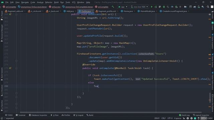Image resolution: width=214 pixels, height=120 pixels.
Task: Open 4 spaces indent selector
Action: [x=178, y=118]
